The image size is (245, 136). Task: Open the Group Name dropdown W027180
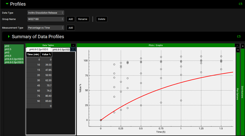click(46, 19)
